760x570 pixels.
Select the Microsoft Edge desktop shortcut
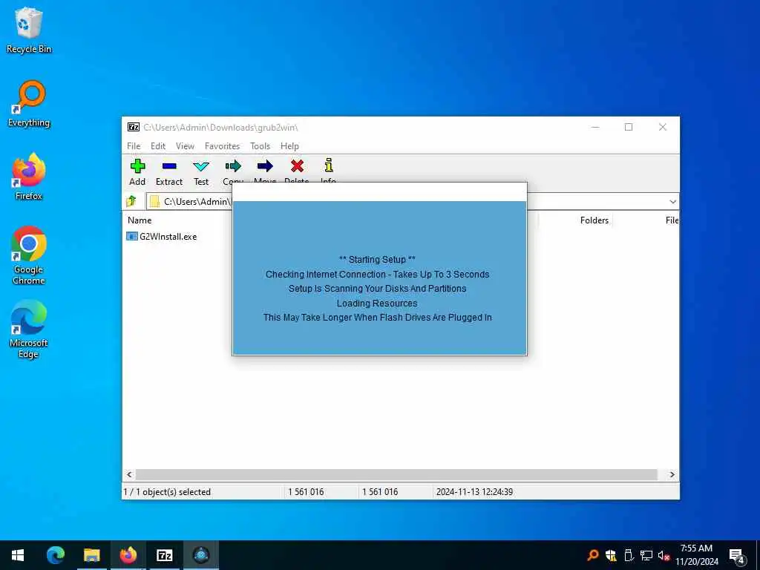(x=29, y=329)
